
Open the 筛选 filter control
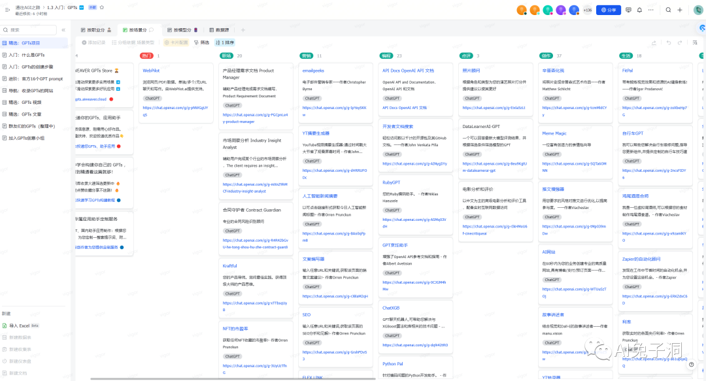tap(202, 42)
